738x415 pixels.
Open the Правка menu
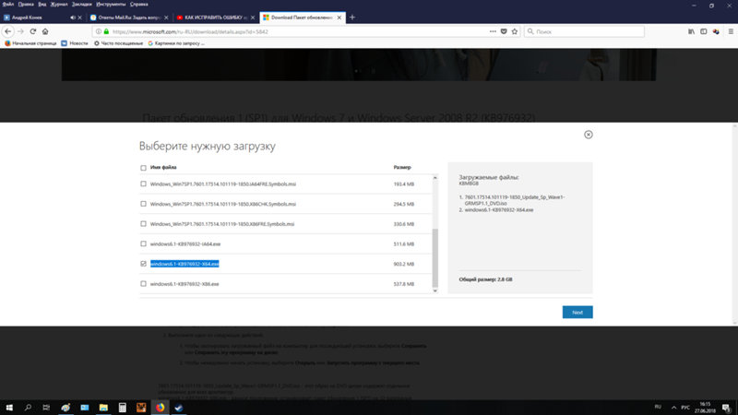point(26,5)
